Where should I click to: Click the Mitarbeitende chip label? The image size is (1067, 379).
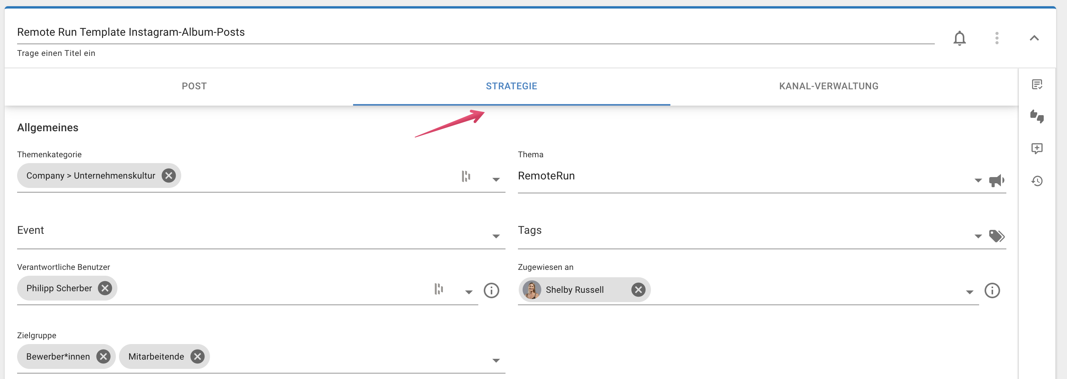click(156, 356)
